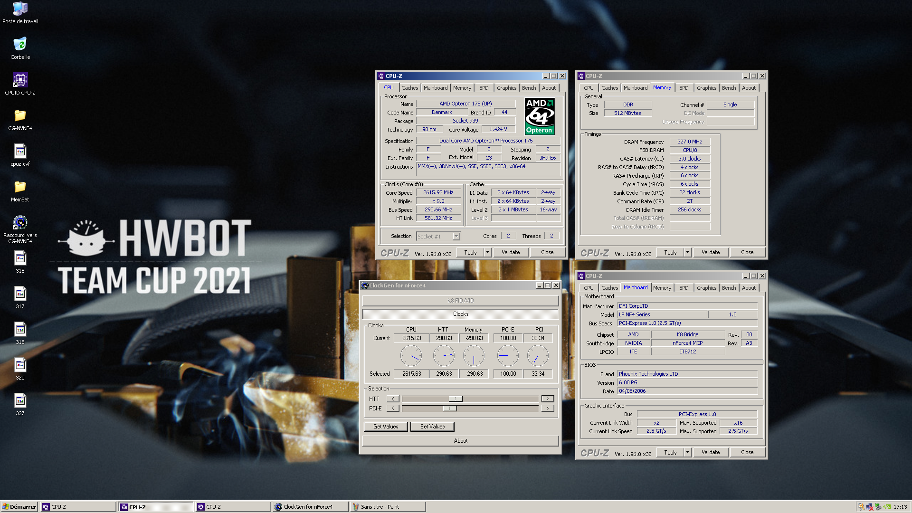Click first system tray icon

click(x=861, y=507)
